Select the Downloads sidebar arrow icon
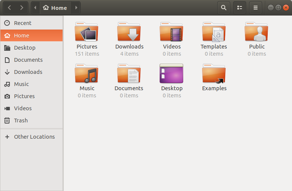The width and height of the screenshot is (292, 191). pos(7,72)
